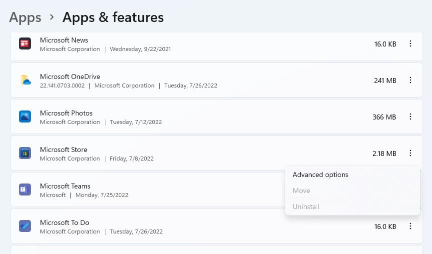The image size is (432, 254).
Task: Select the Microsoft To Do app name
Action: pyautogui.click(x=64, y=222)
